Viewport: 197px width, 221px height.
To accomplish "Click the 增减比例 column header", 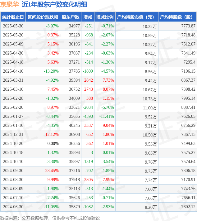I will 105,17.
